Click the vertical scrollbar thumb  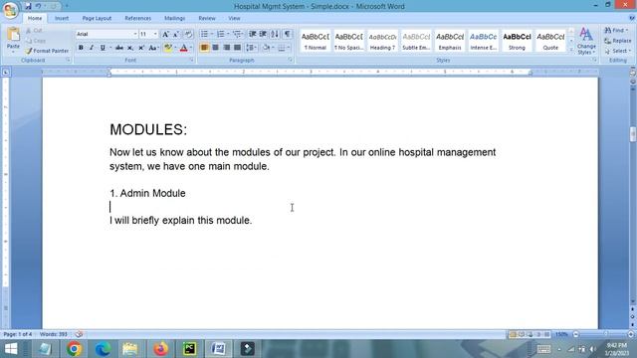click(633, 134)
